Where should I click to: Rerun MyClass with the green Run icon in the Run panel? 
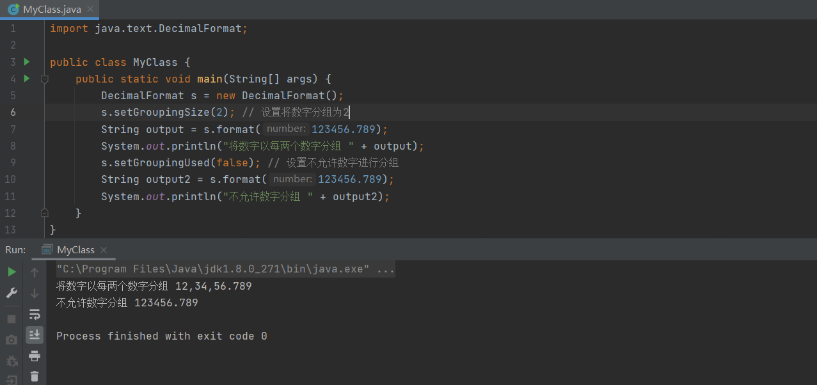click(12, 272)
